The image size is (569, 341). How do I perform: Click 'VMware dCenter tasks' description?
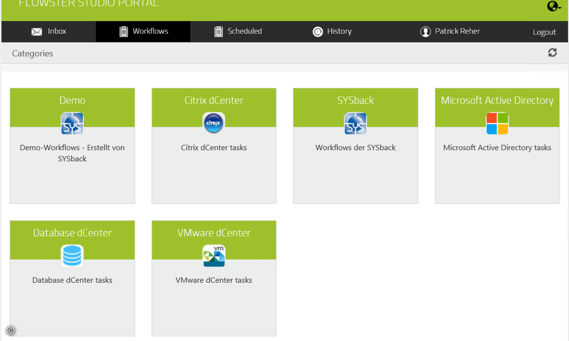pyautogui.click(x=214, y=280)
